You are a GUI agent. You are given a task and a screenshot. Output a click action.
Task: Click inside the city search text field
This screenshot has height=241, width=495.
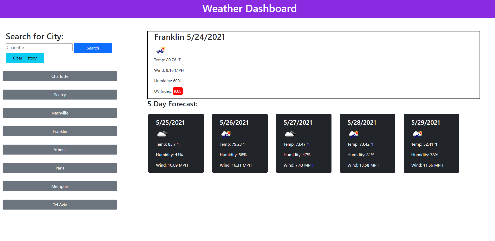point(39,47)
